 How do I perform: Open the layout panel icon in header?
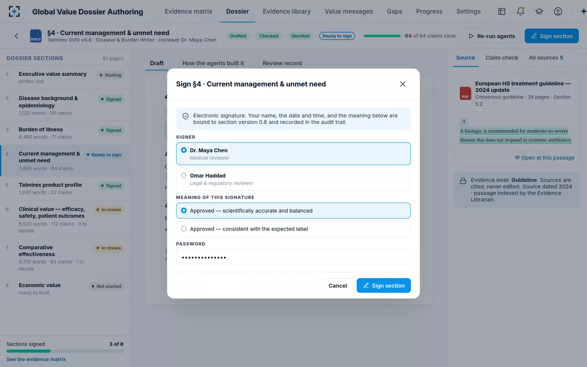(502, 11)
